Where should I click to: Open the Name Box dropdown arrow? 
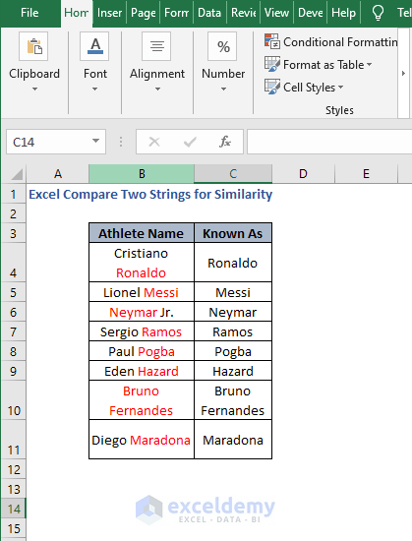(x=95, y=141)
